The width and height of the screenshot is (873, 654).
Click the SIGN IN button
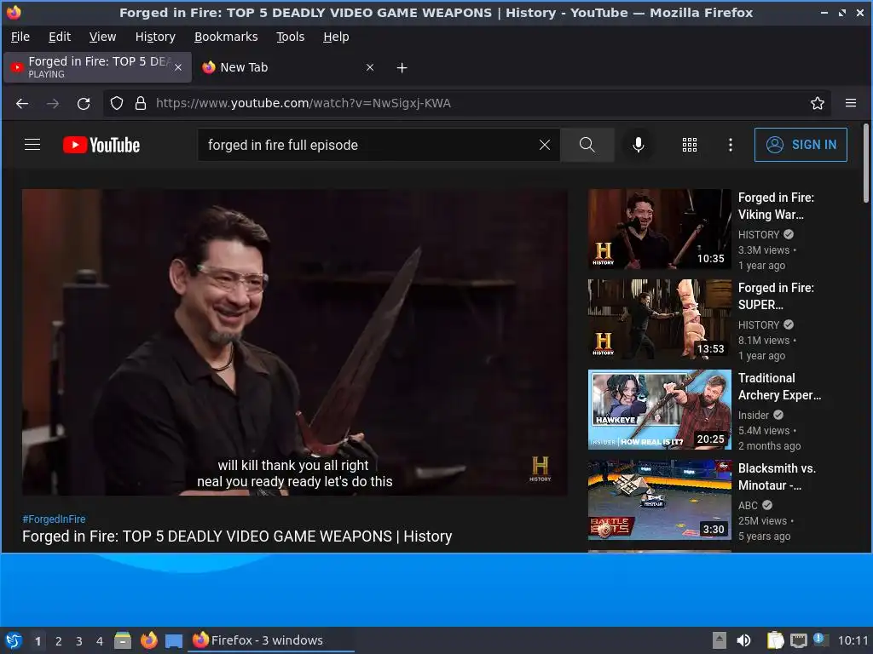click(801, 145)
